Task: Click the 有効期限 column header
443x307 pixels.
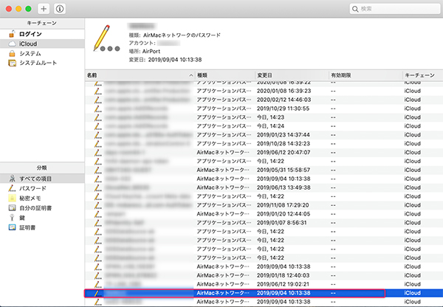Action: 362,75
